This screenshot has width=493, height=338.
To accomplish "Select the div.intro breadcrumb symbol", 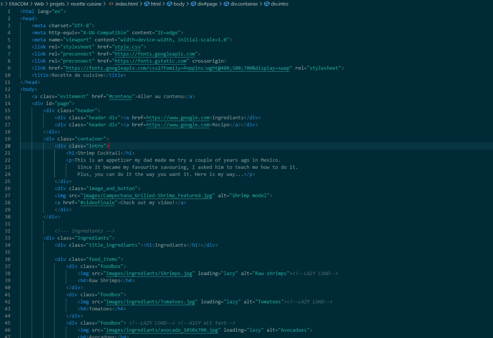I will pyautogui.click(x=276, y=4).
